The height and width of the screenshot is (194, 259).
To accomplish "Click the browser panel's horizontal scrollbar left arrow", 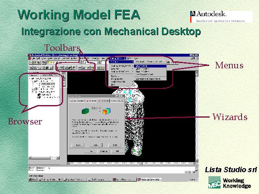I will [30, 158].
